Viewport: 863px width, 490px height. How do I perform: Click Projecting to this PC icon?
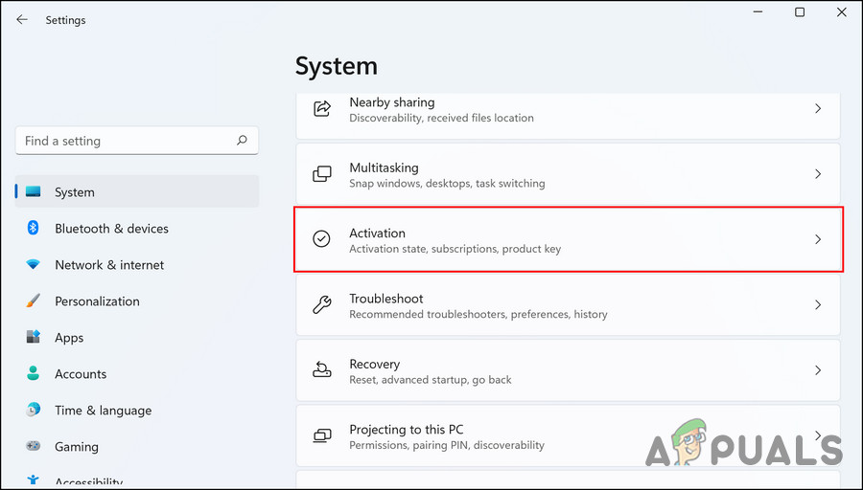coord(322,435)
